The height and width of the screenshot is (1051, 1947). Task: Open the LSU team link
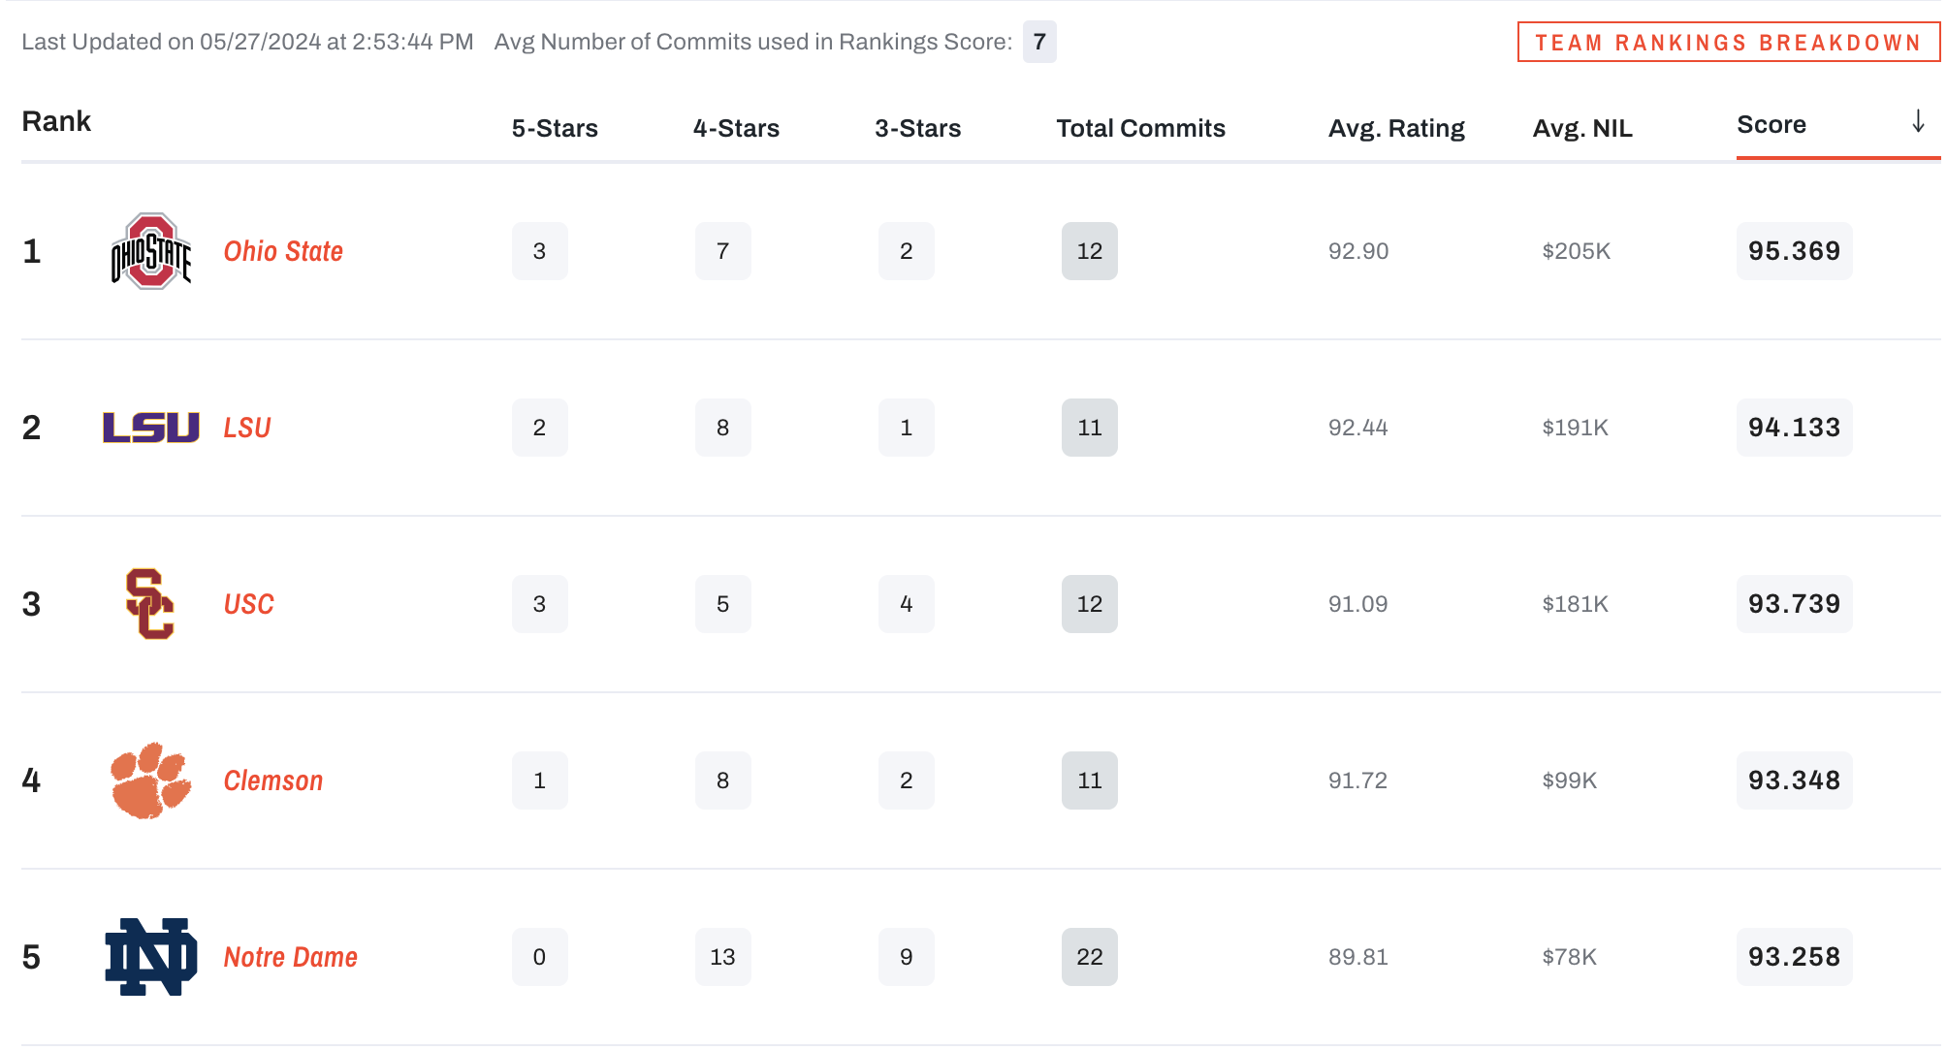coord(246,427)
